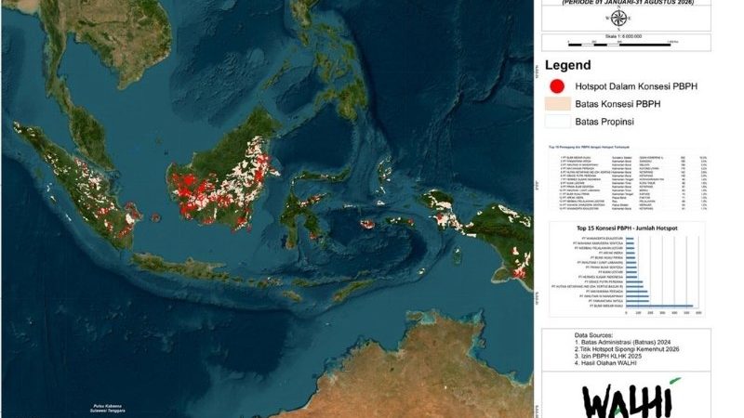
Task: Select the 'Batas Propinsi' label
Action: [x=604, y=122]
